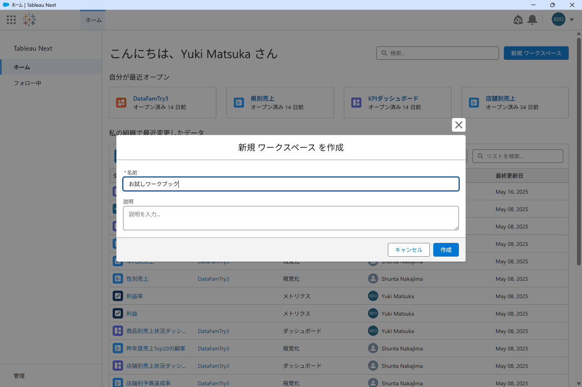Click the 最終更新日 column header
The height and width of the screenshot is (387, 582).
(x=509, y=176)
